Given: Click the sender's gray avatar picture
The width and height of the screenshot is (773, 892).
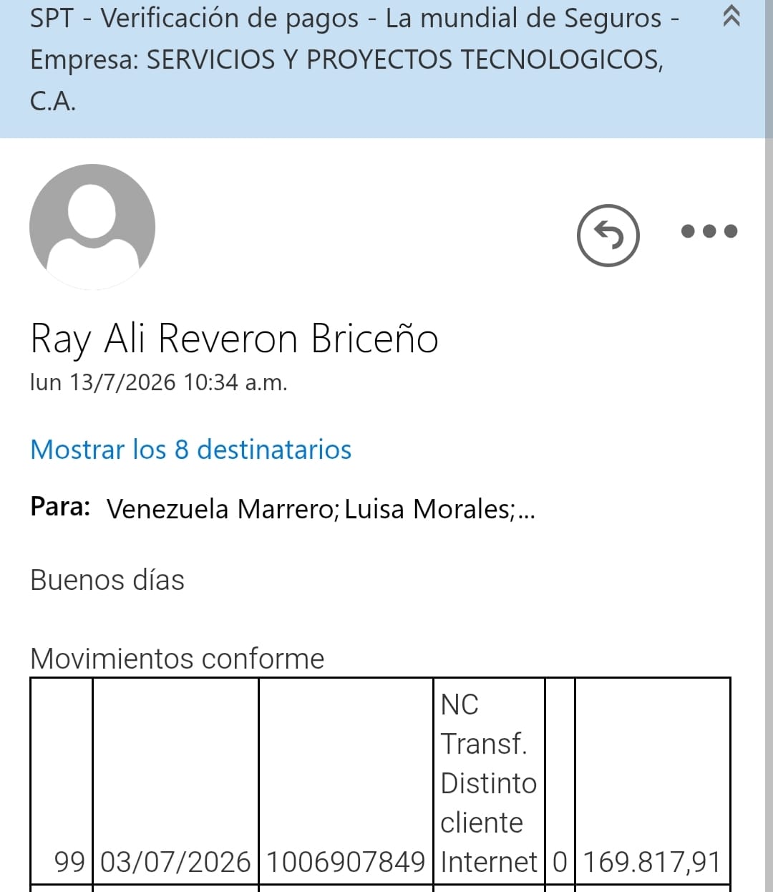Looking at the screenshot, I should 92,227.
